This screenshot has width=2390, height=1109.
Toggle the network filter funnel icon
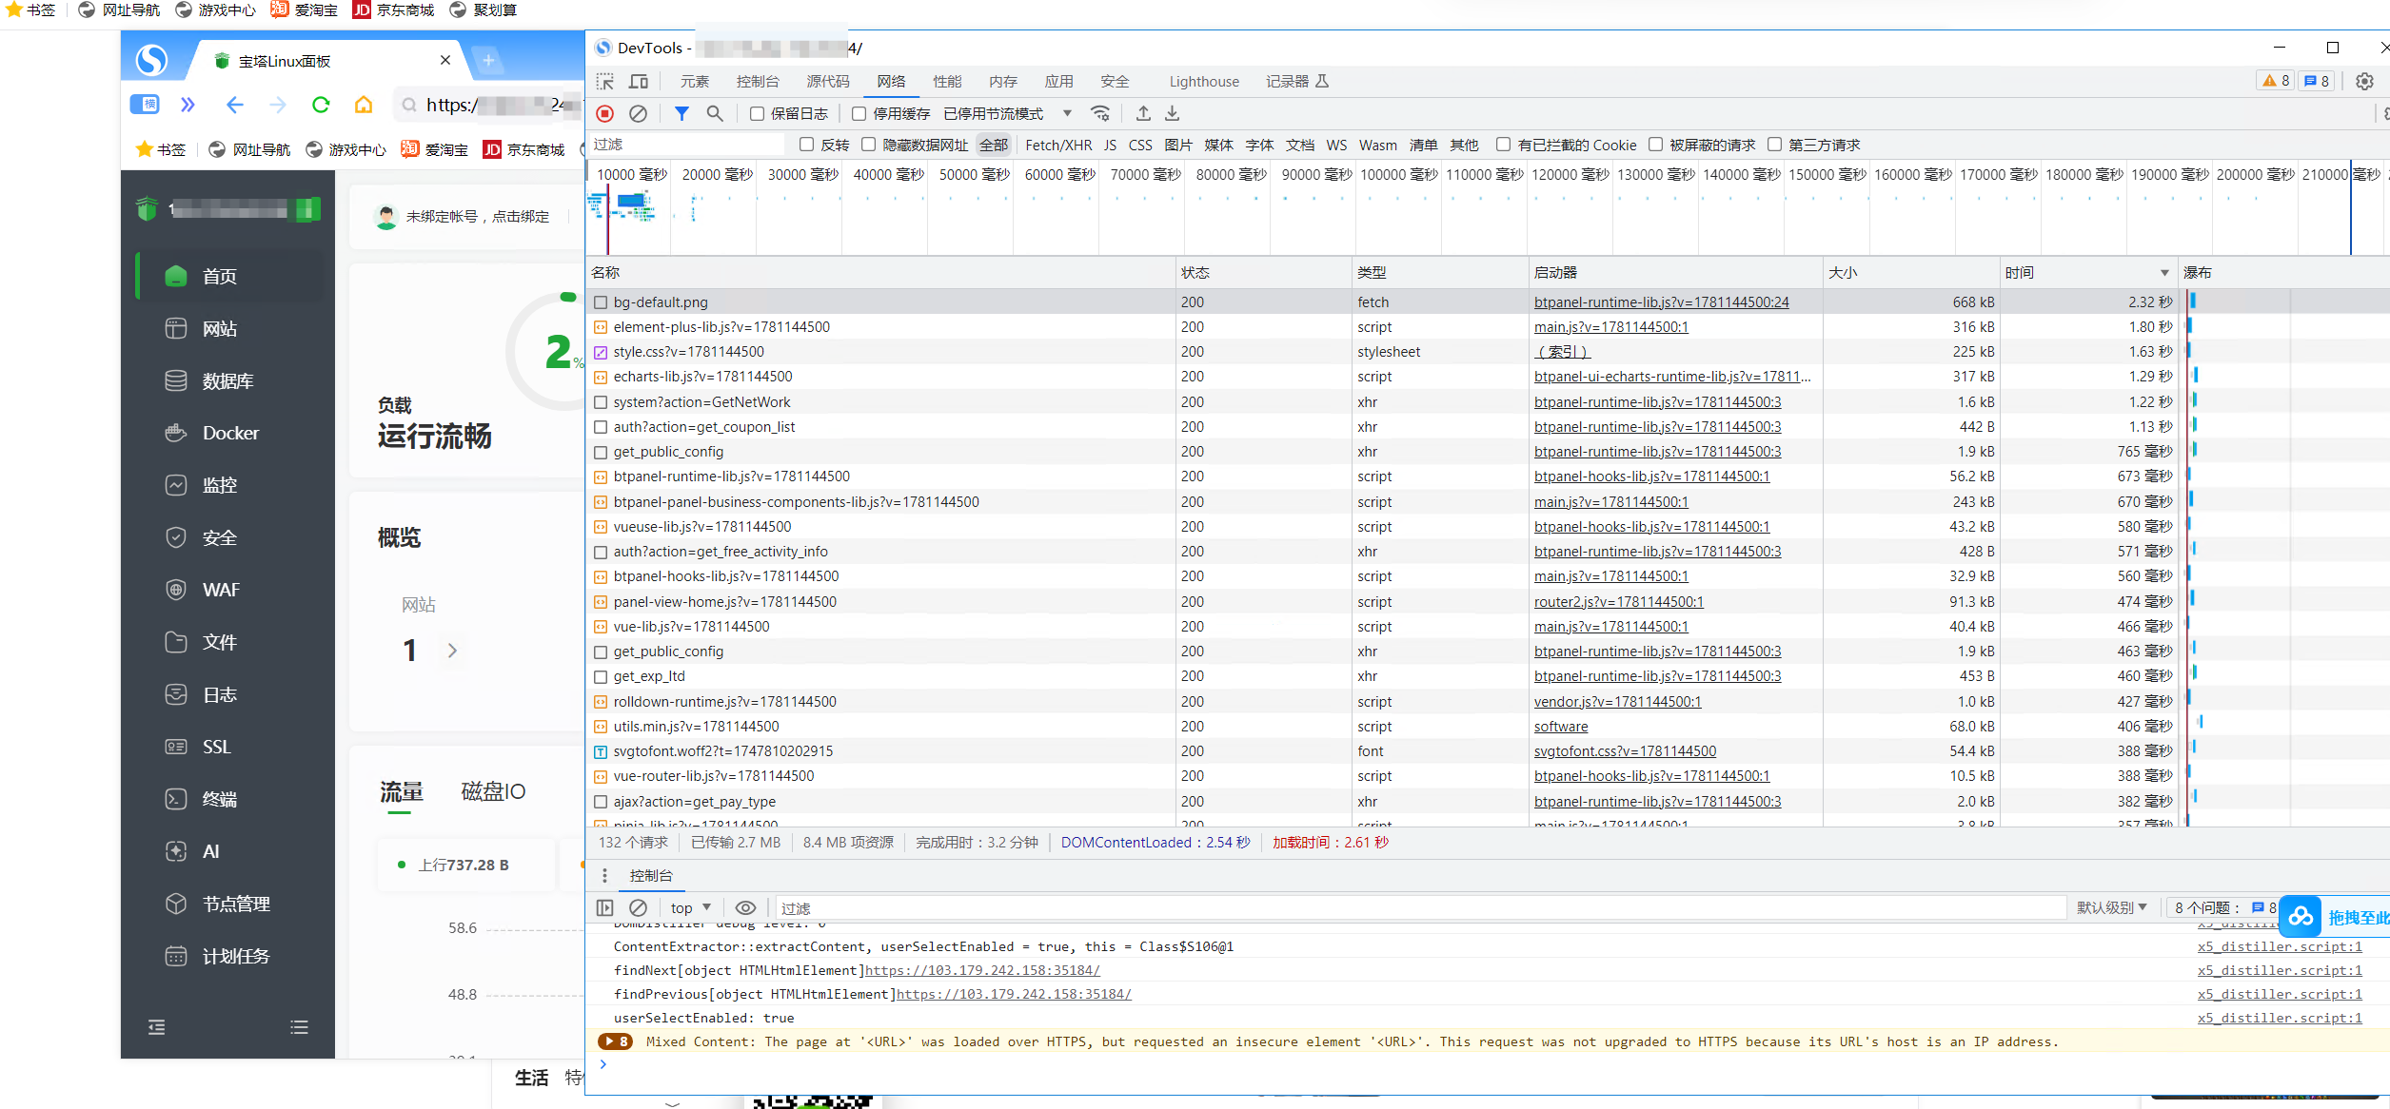(x=681, y=113)
